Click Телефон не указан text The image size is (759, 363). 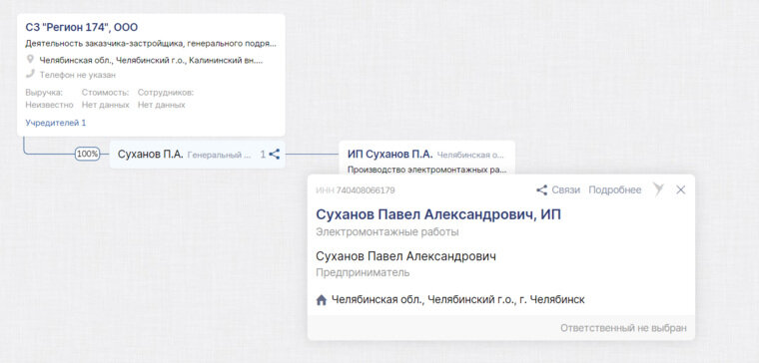[x=78, y=76]
